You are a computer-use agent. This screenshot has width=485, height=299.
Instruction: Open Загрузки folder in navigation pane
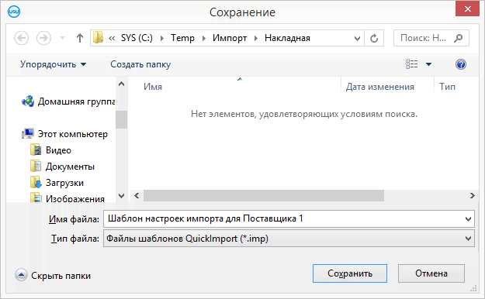click(57, 183)
